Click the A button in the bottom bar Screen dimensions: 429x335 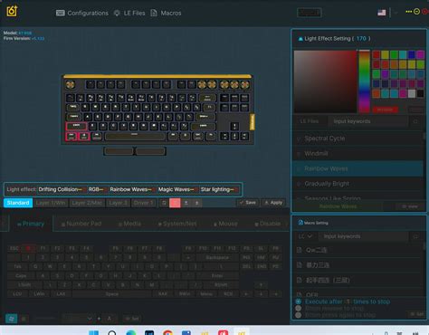coord(110,319)
